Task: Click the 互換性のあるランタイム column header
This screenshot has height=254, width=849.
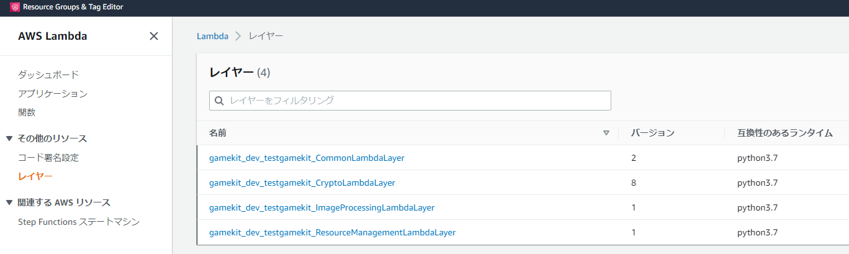Action: point(784,133)
